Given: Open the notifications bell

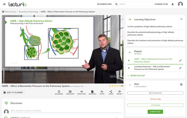Looking at the screenshot, I should pos(173,4).
